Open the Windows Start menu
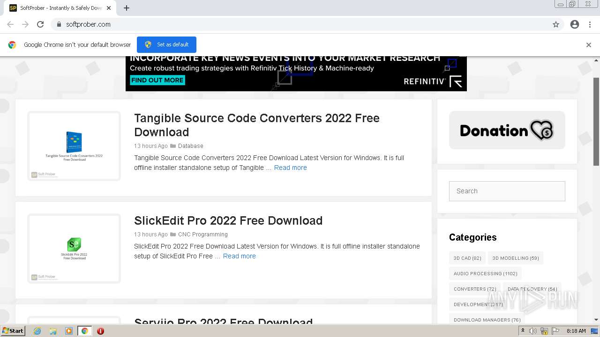Screen dimensions: 600x337 (x=13, y=330)
